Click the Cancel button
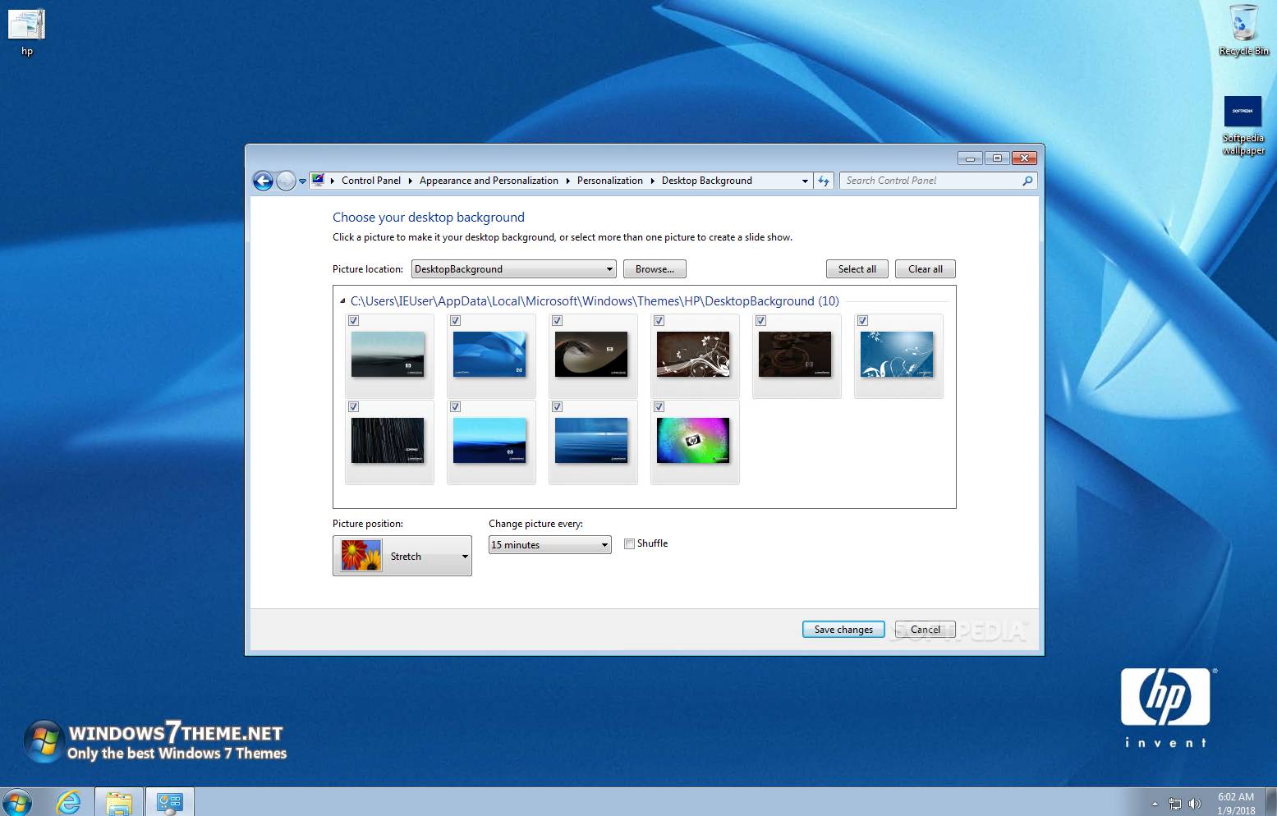The width and height of the screenshot is (1277, 816). (926, 630)
